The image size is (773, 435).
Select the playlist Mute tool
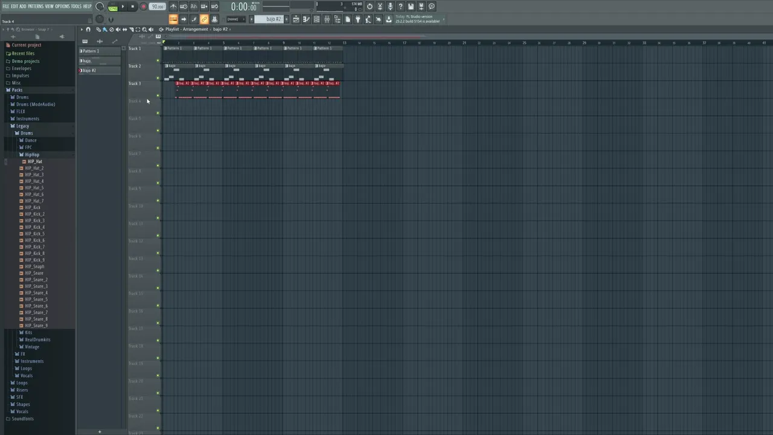(118, 29)
